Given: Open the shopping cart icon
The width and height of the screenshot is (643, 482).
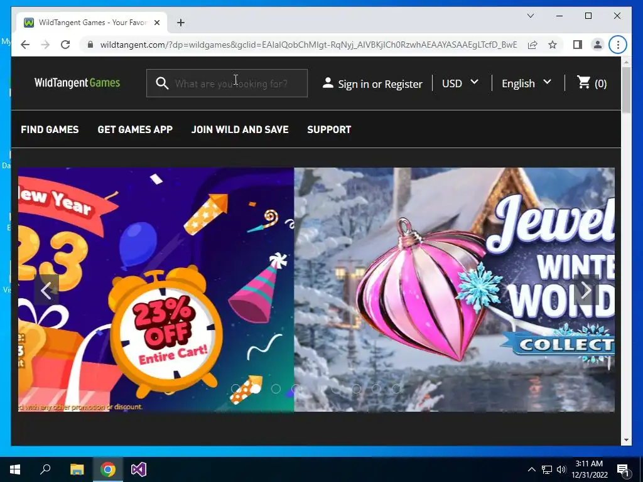Looking at the screenshot, I should 583,82.
